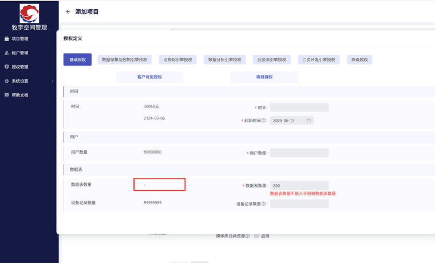Click the 帮助文档 sidebar icon
435x263 pixels.
coord(7,95)
